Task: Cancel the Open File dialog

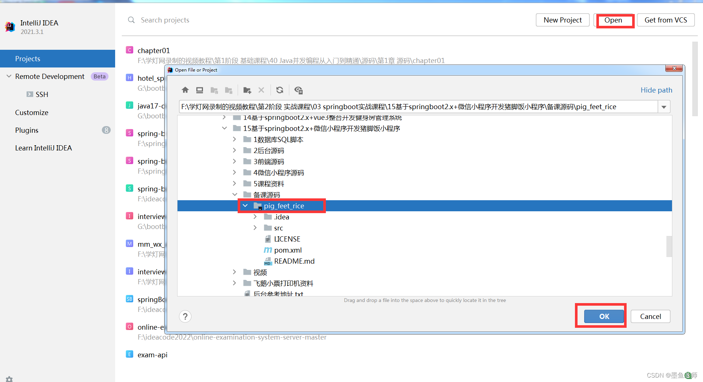Action: coord(650,316)
